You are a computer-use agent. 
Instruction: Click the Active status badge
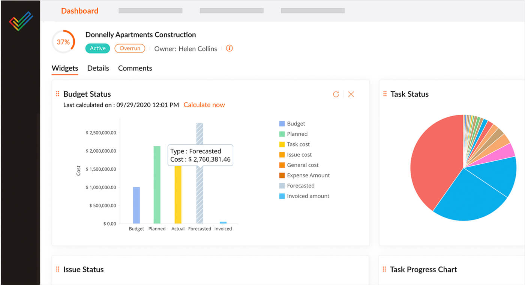point(97,48)
